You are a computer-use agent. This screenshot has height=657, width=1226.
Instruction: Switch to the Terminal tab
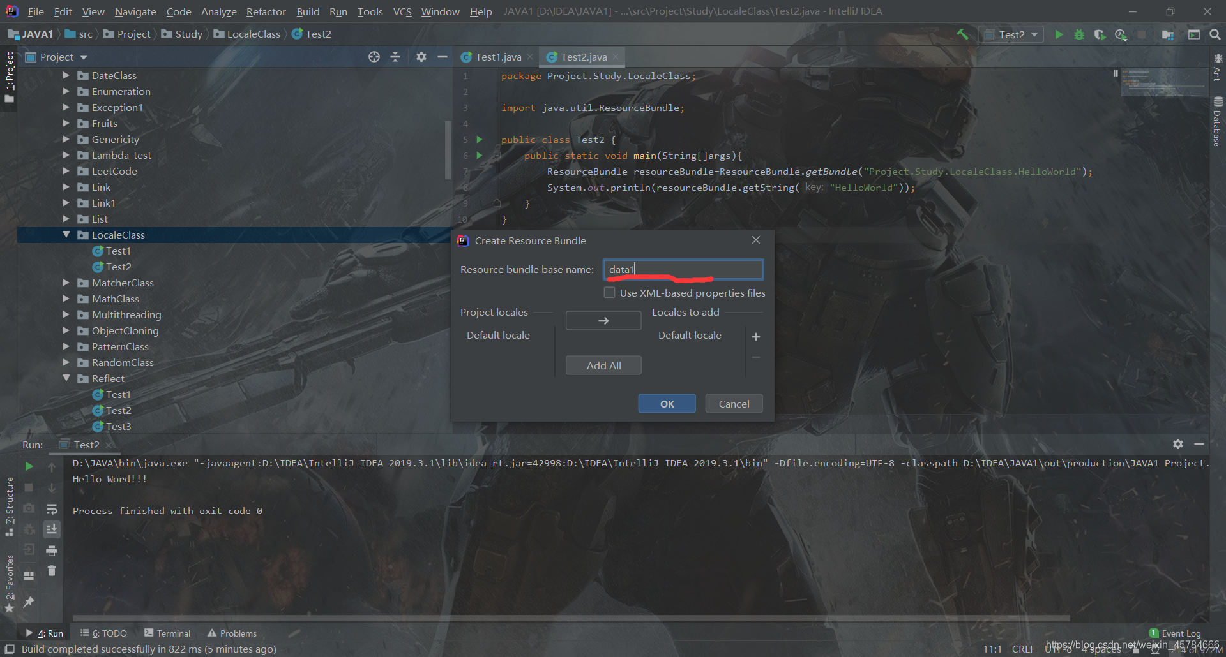coord(167,633)
